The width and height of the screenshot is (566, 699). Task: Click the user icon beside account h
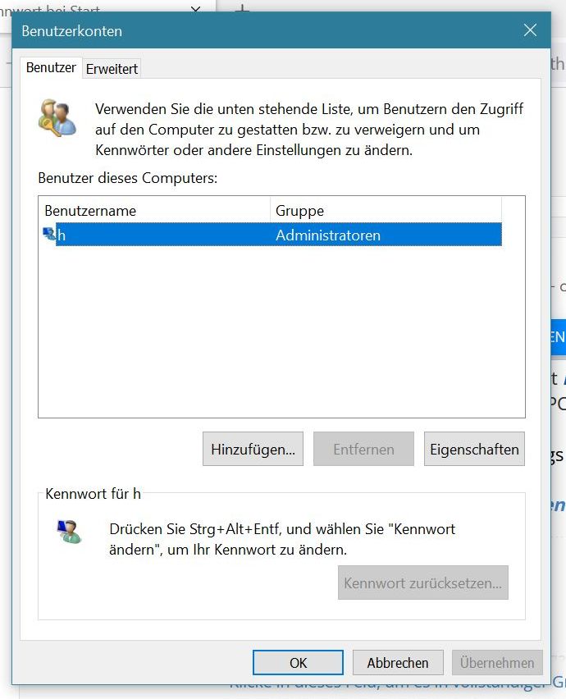tap(49, 234)
